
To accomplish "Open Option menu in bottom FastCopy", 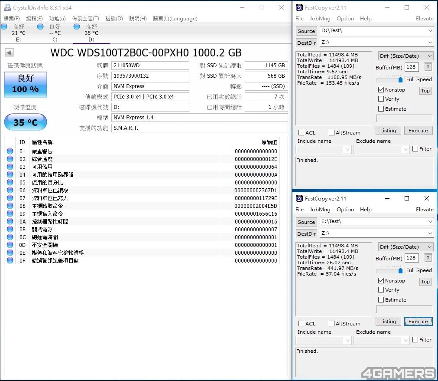I will [x=345, y=209].
